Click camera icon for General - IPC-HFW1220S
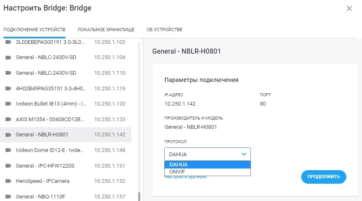Image resolution: width=362 pixels, height=201 pixels. click(x=8, y=166)
